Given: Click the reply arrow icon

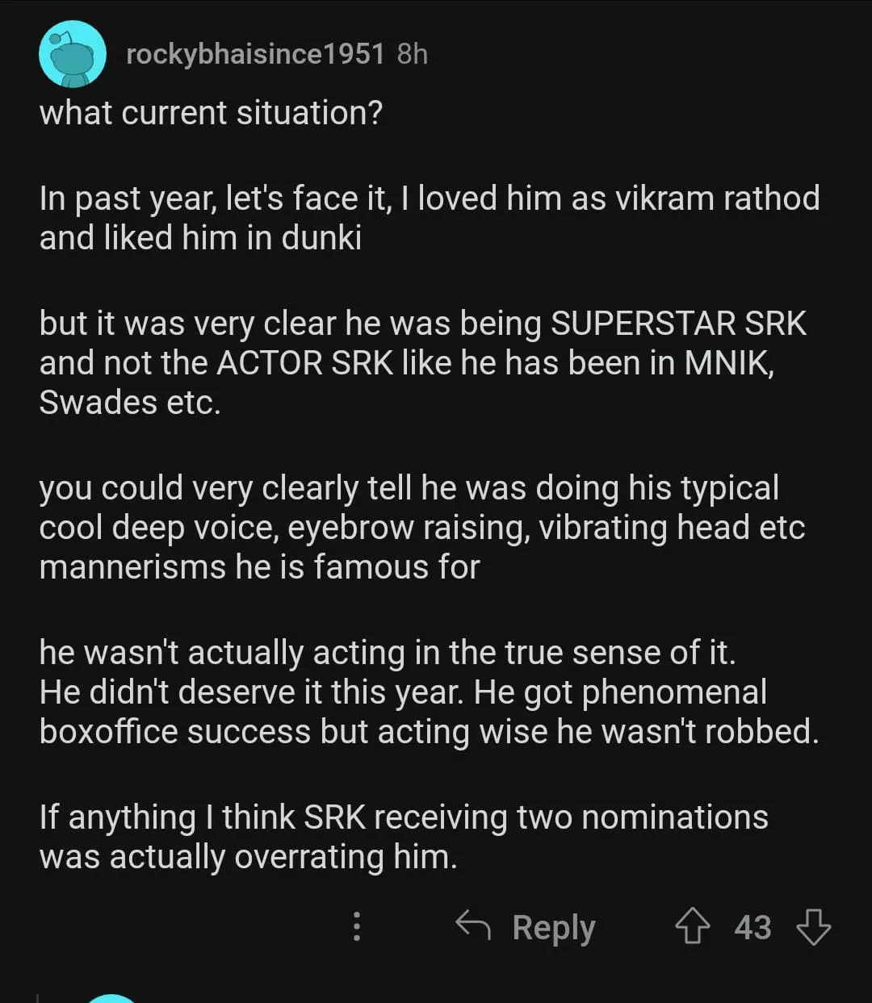Looking at the screenshot, I should (473, 926).
